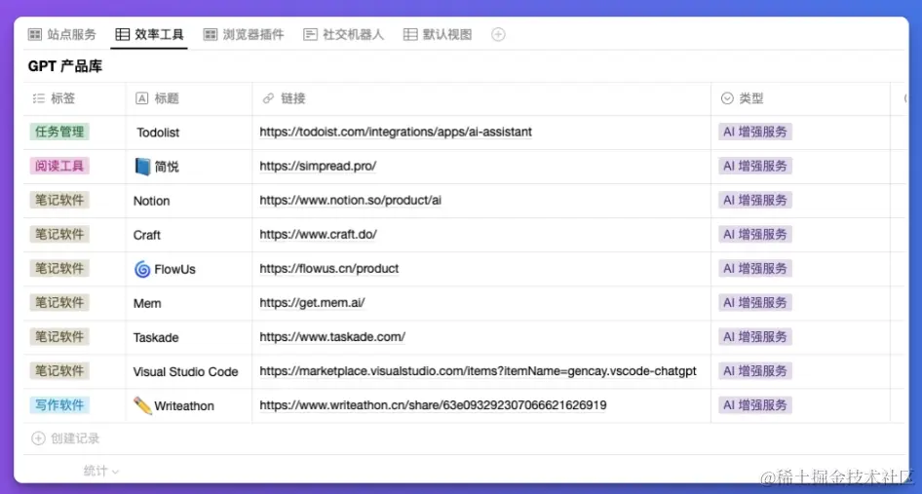Click the pencil icon beside Writeathon
The height and width of the screenshot is (494, 922).
click(x=142, y=405)
